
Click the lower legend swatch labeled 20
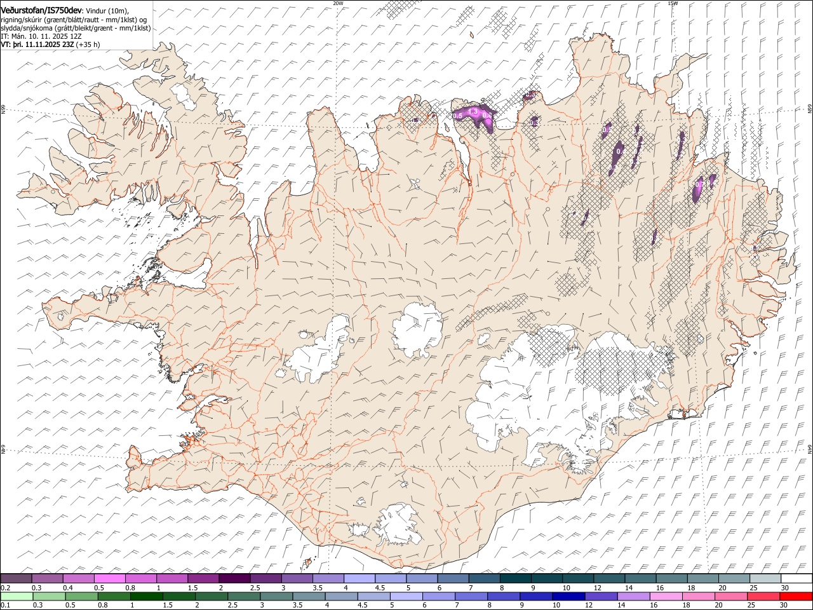pyautogui.click(x=730, y=596)
